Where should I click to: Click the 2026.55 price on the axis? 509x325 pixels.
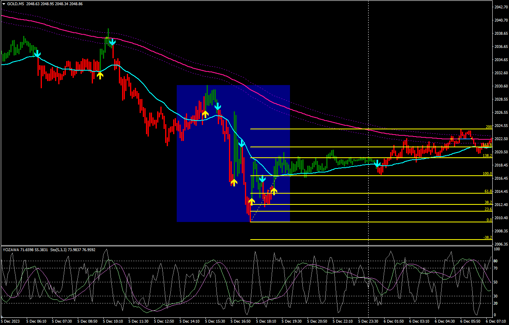(x=501, y=113)
